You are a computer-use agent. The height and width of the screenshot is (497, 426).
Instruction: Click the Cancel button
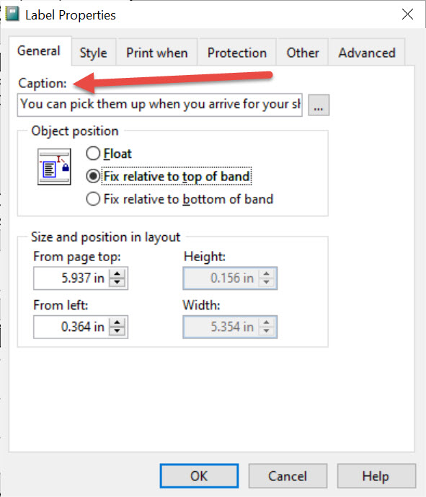(x=288, y=476)
